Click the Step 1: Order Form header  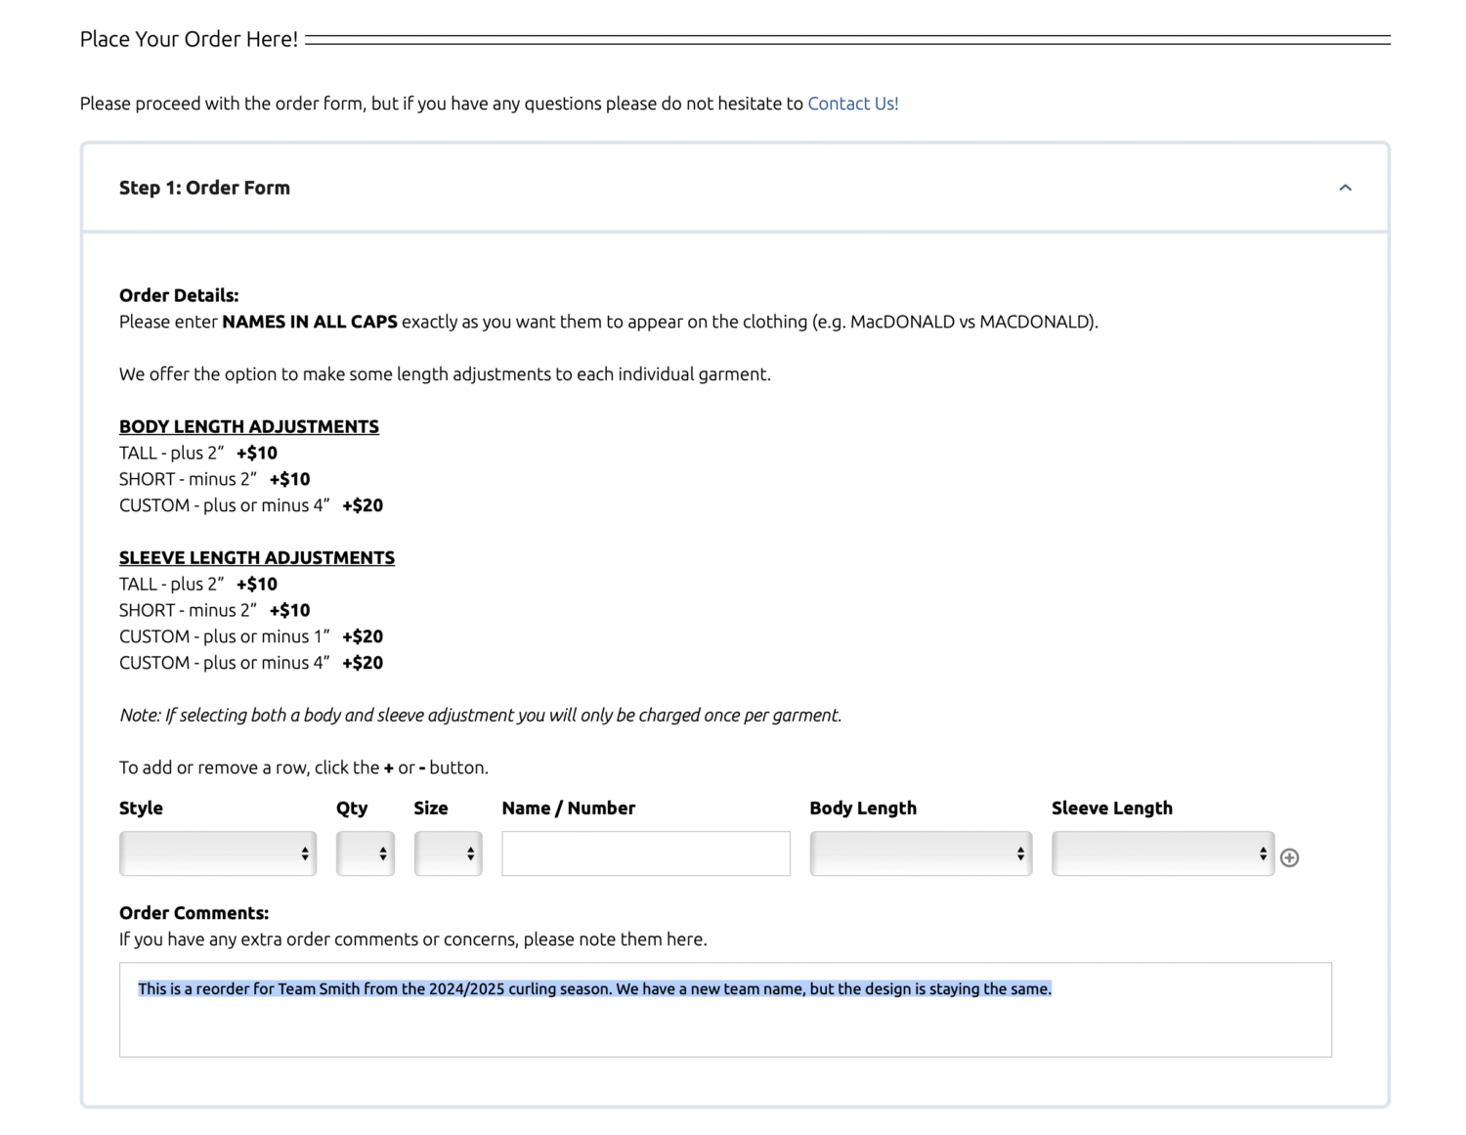(x=735, y=188)
